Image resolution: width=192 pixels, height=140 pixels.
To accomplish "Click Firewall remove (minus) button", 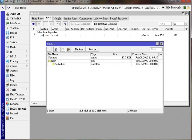I will pos(39,24).
